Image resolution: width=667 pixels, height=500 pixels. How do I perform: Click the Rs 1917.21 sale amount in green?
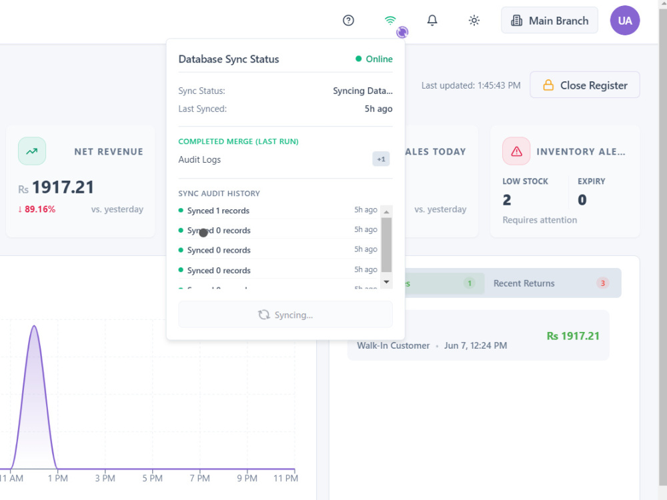coord(572,336)
